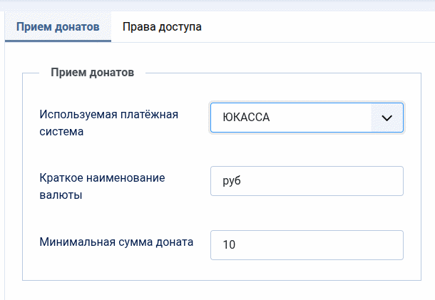Click the word валюты in the currency label

(60, 195)
